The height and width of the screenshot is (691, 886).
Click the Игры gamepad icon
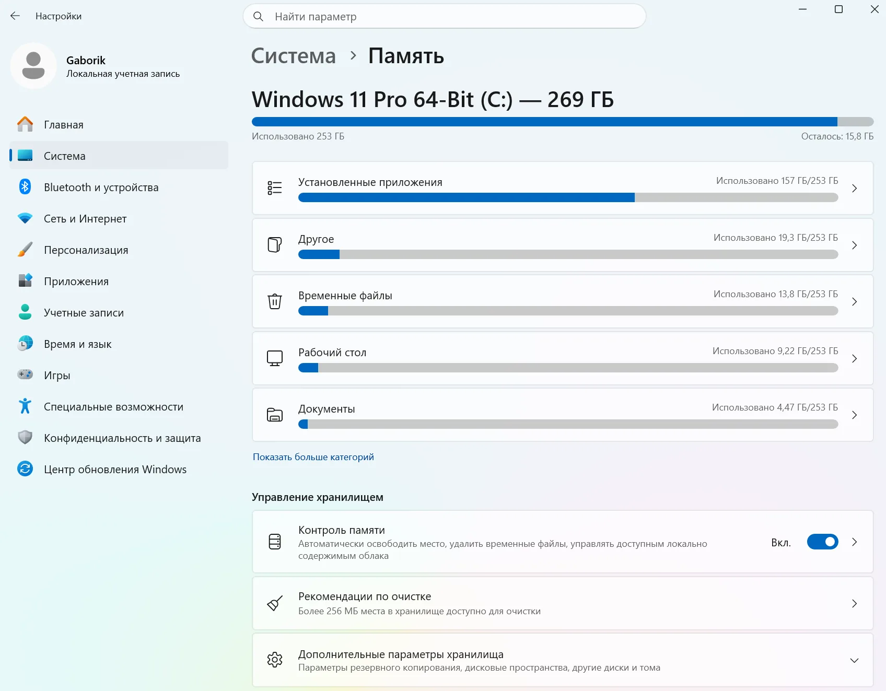click(25, 374)
